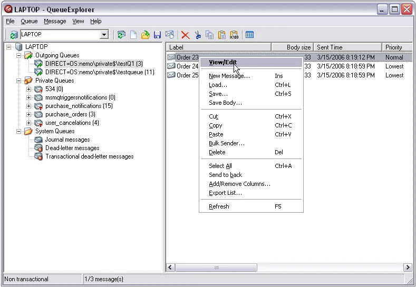Screen dimensions: 416x287
Task: Open the View menu
Action: pyautogui.click(x=78, y=21)
